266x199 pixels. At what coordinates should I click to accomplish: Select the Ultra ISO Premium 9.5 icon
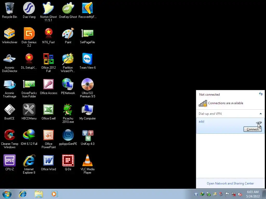point(88,88)
